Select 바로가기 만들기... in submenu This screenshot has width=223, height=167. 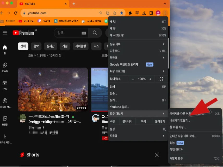(195, 120)
